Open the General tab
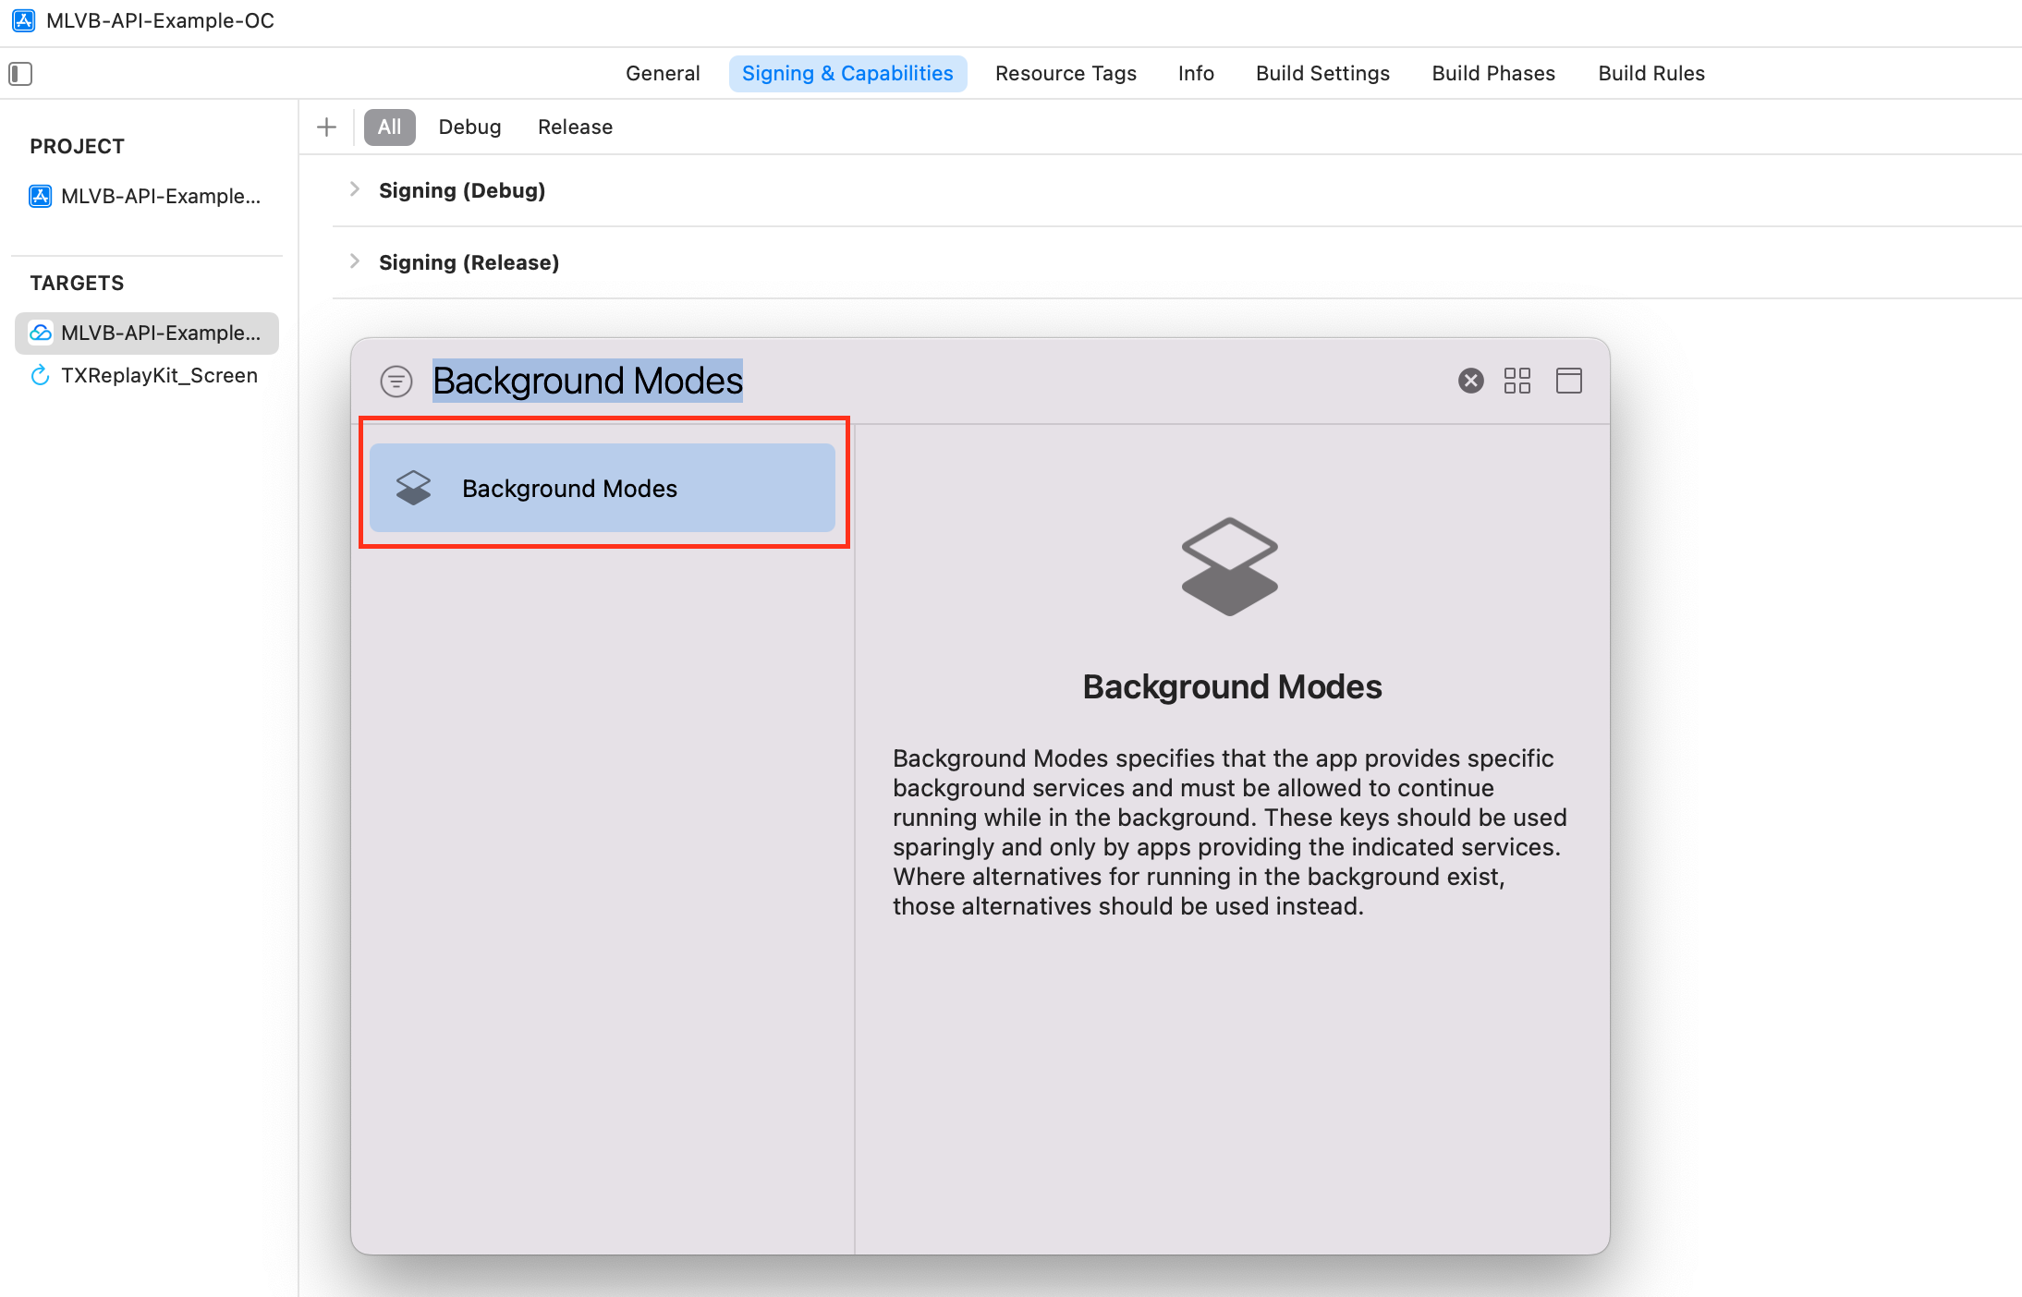This screenshot has height=1297, width=2022. click(663, 73)
